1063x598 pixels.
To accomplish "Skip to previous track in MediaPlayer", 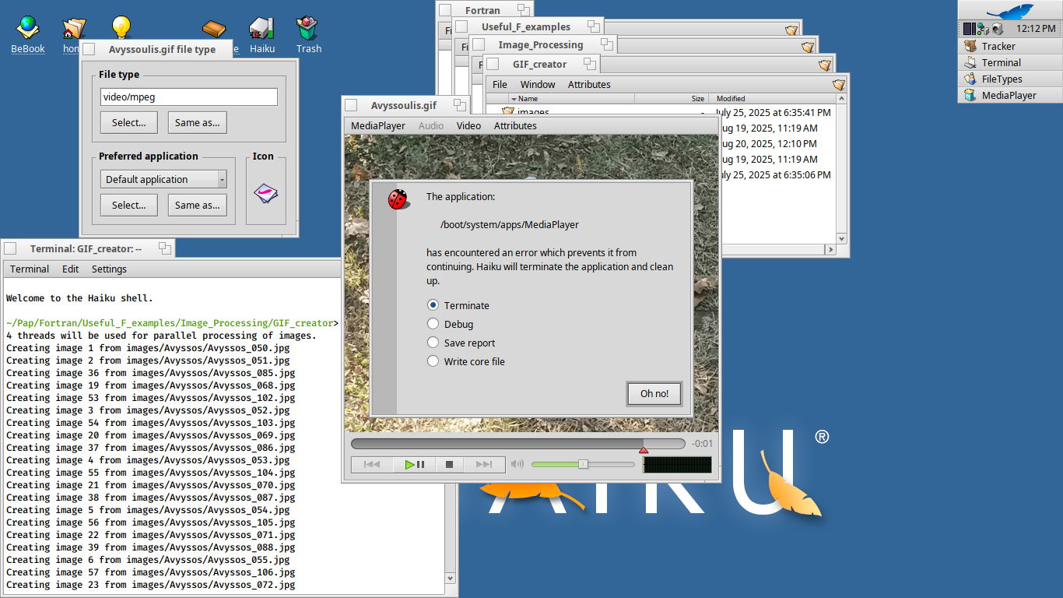I will 372,465.
